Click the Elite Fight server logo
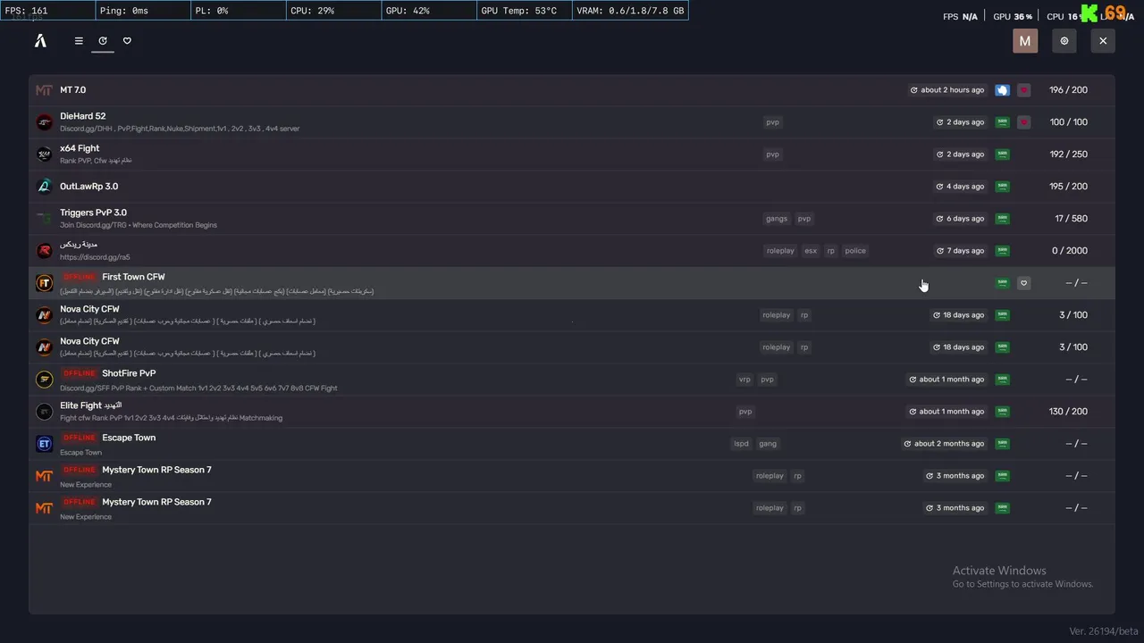This screenshot has height=643, width=1144. [x=44, y=412]
